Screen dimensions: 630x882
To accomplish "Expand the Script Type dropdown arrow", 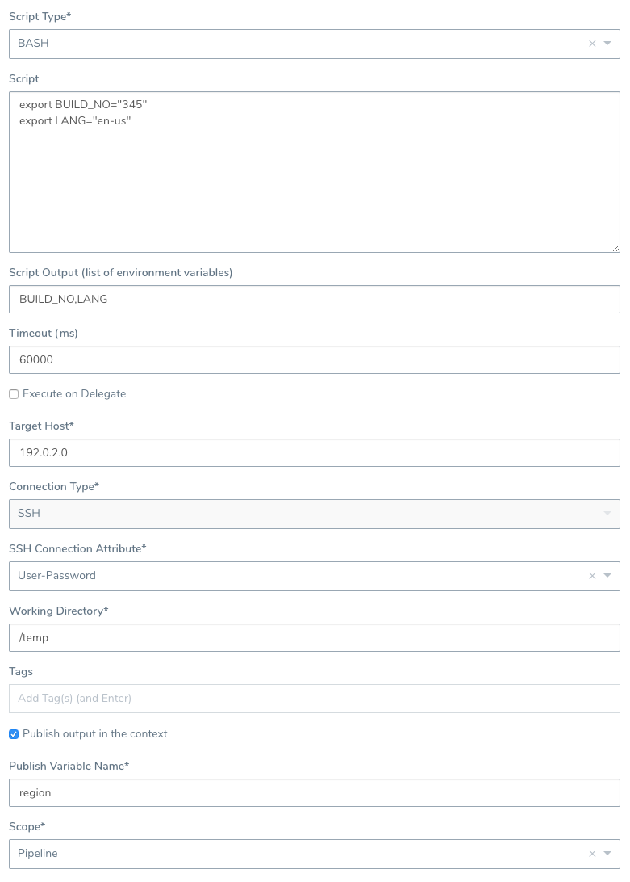I will pos(607,44).
